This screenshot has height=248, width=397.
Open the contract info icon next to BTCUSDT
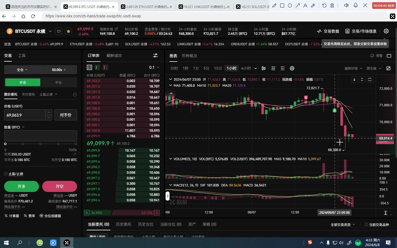(59, 31)
